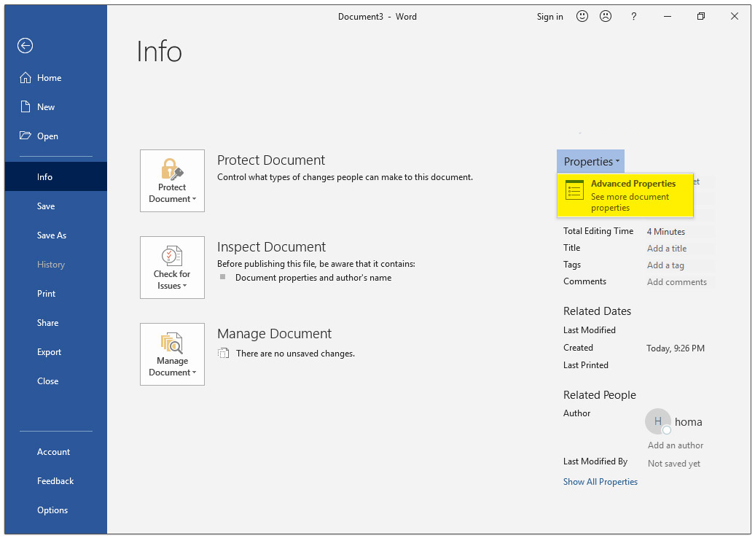Click the Open folder icon
The image size is (755, 538).
click(x=25, y=136)
